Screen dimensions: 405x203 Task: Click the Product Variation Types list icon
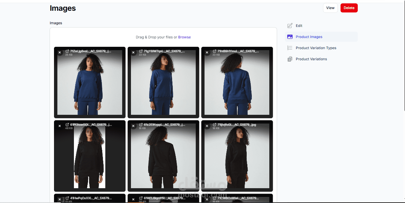tap(290, 48)
